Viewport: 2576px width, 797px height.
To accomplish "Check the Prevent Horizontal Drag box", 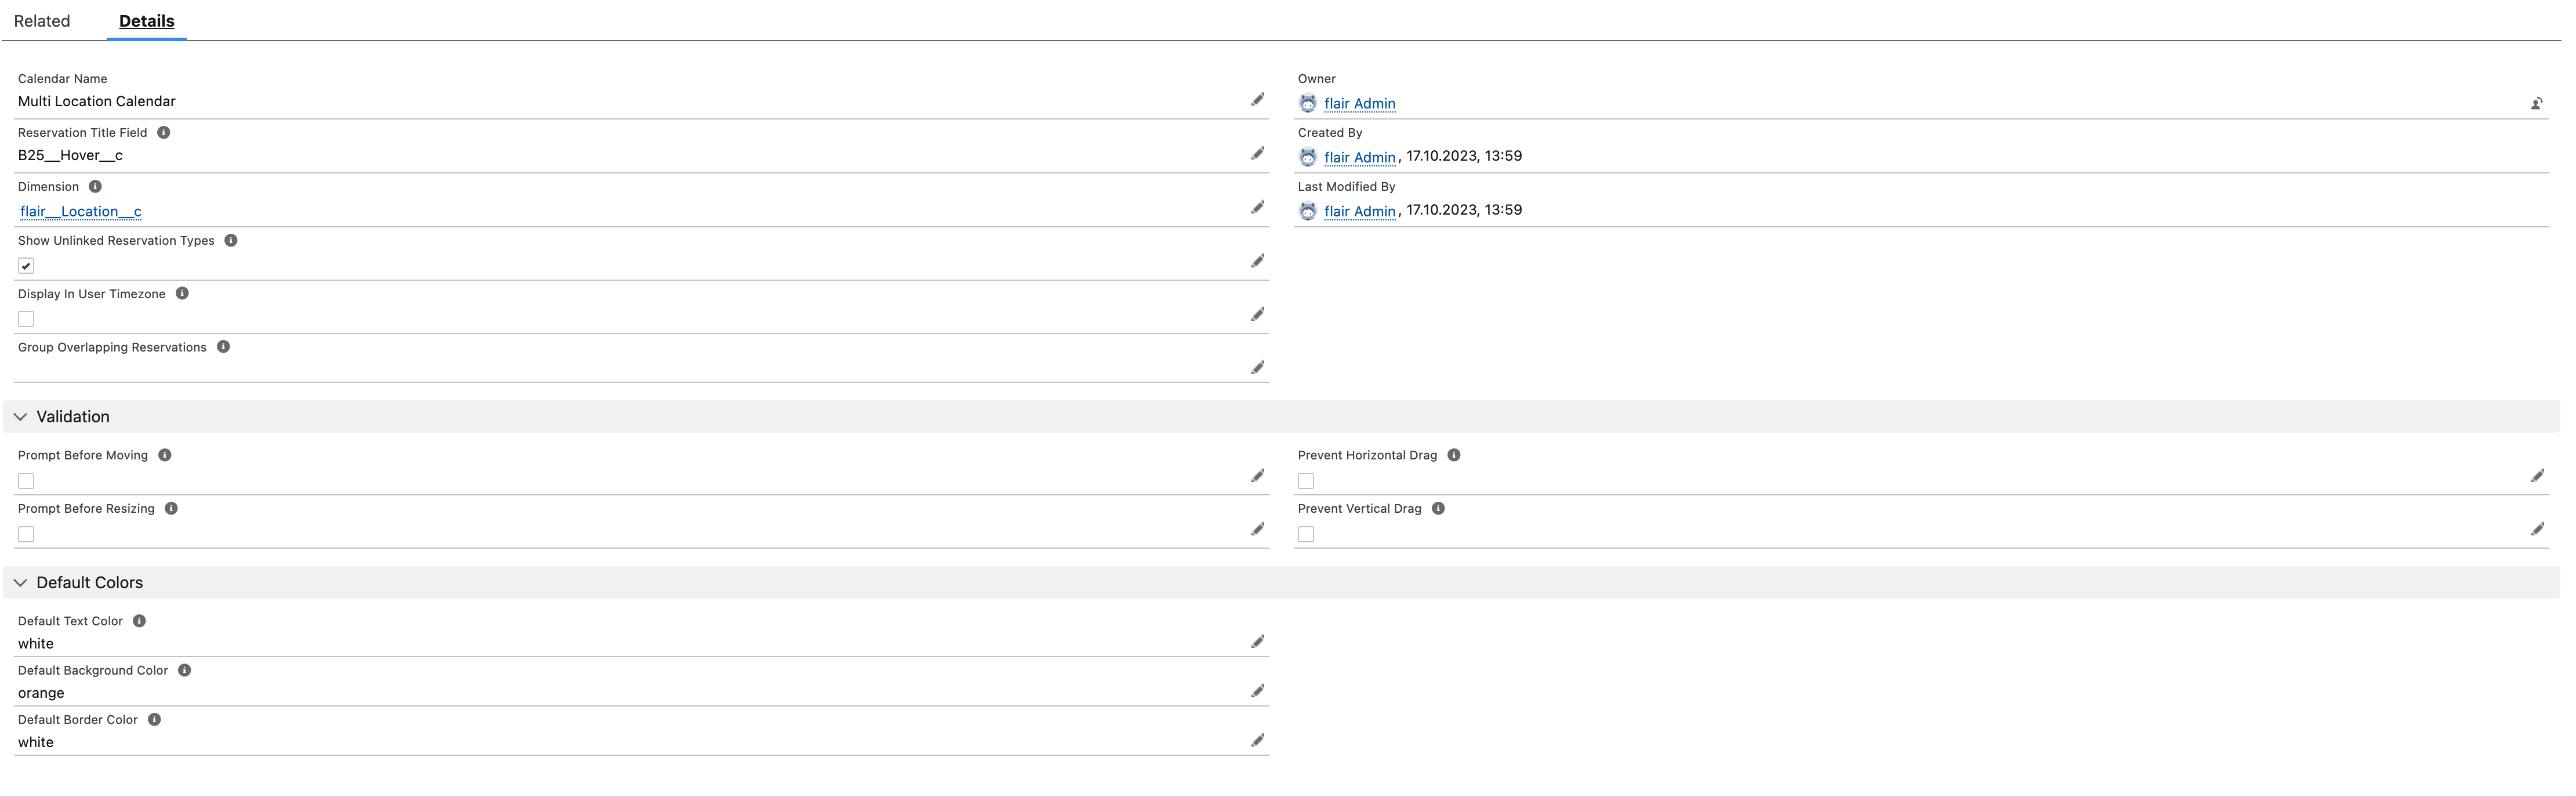I will (x=1305, y=481).
